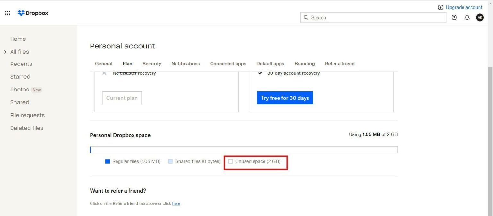This screenshot has height=216, width=493.
Task: Expand the All files tree item
Action: [x=5, y=51]
